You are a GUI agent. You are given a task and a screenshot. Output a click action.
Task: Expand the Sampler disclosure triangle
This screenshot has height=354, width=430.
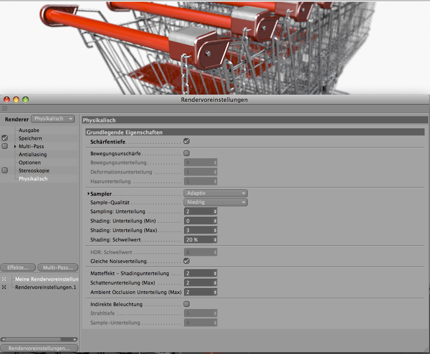coord(89,194)
